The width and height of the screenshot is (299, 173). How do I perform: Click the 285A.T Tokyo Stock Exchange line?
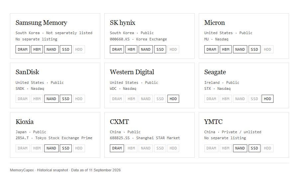[x=54, y=138]
